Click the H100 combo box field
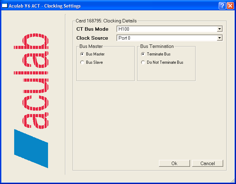Viewport: 236px width, 184px height. (170, 29)
